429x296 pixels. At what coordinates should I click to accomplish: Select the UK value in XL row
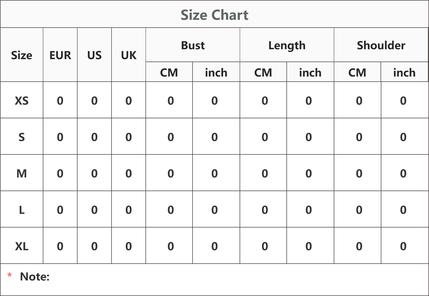(x=129, y=246)
